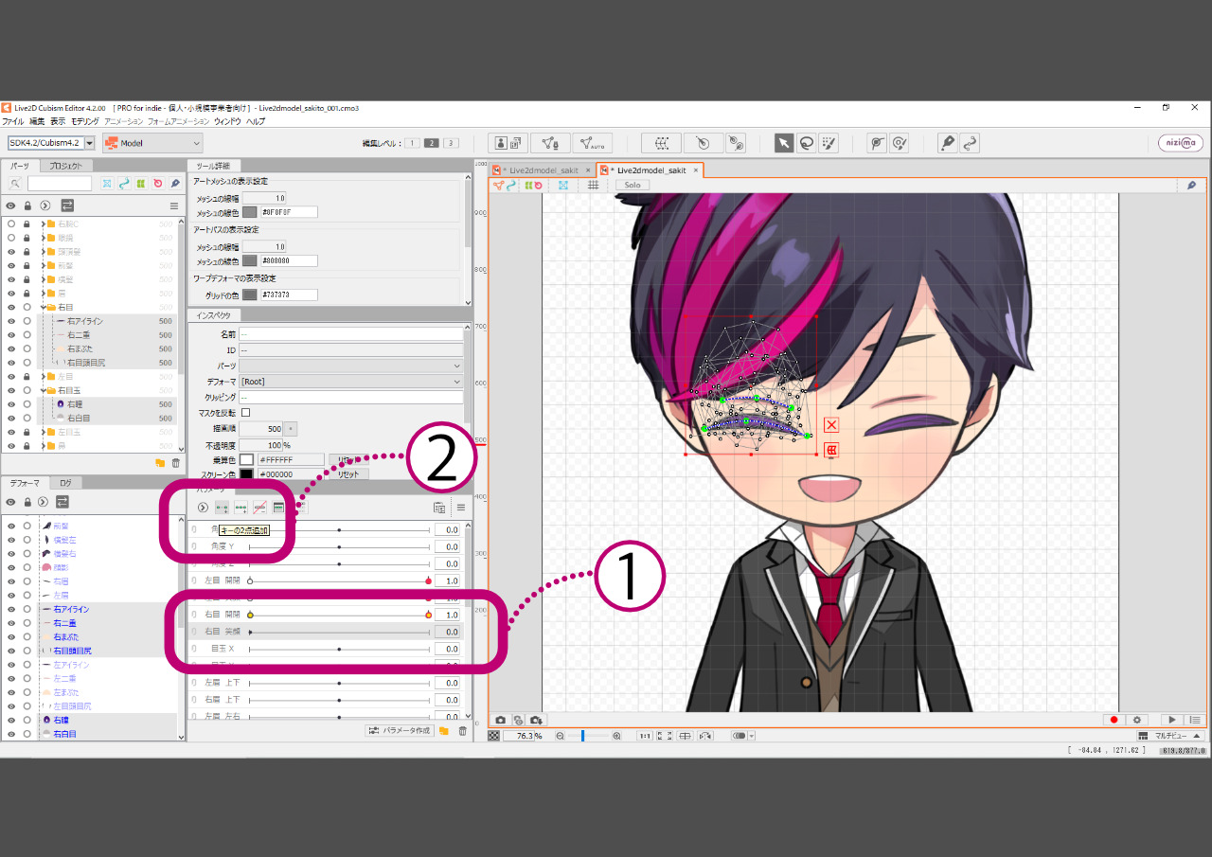Click the record button below canvas
The width and height of the screenshot is (1212, 857).
click(x=1114, y=721)
